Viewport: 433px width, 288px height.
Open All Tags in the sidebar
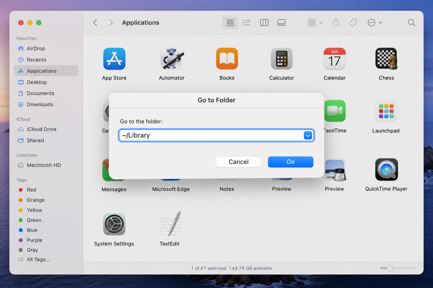point(46,259)
